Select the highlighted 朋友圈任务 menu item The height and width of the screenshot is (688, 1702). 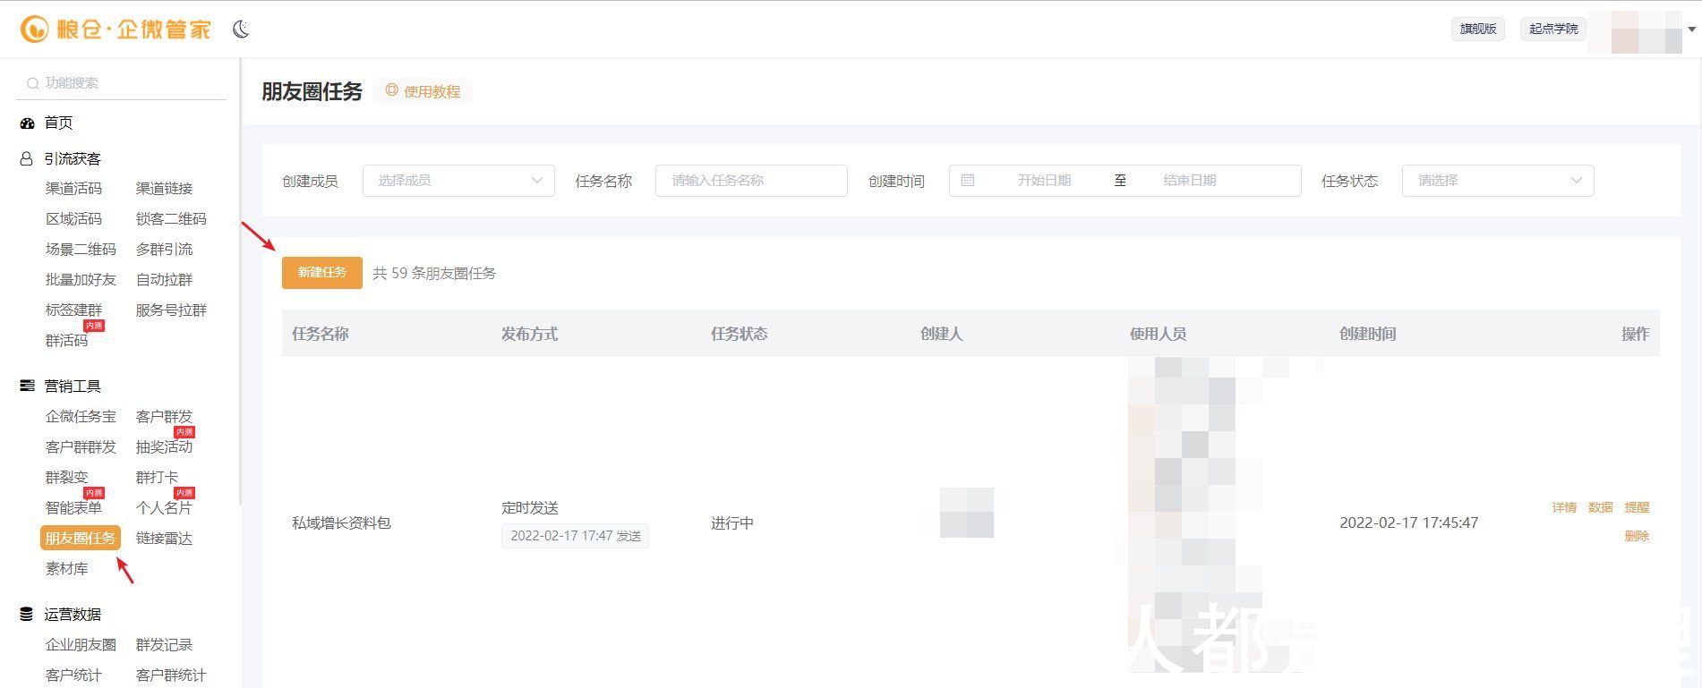(x=81, y=538)
